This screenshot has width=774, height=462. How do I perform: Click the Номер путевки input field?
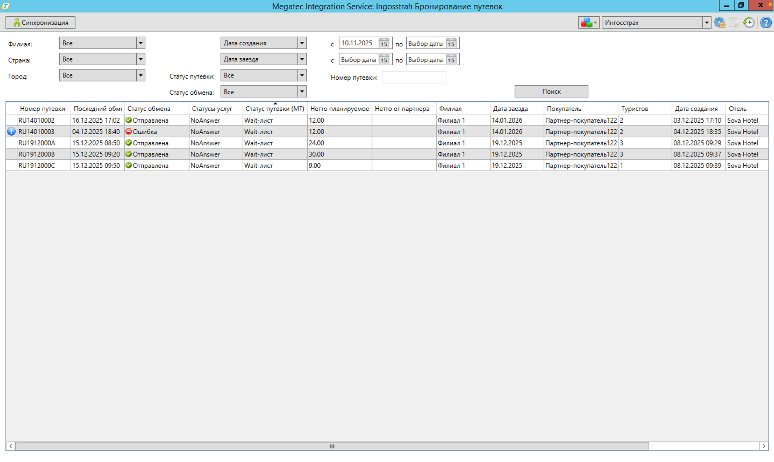[414, 77]
